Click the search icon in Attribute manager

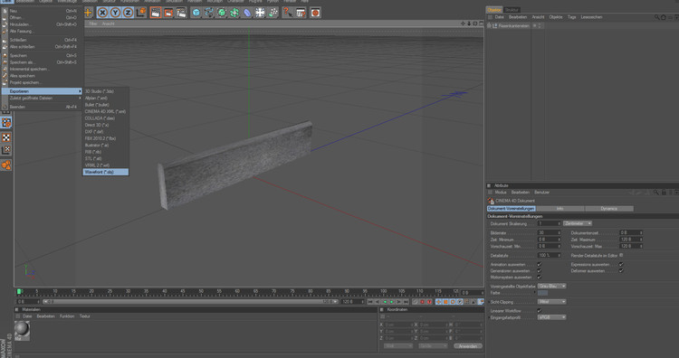(x=656, y=192)
